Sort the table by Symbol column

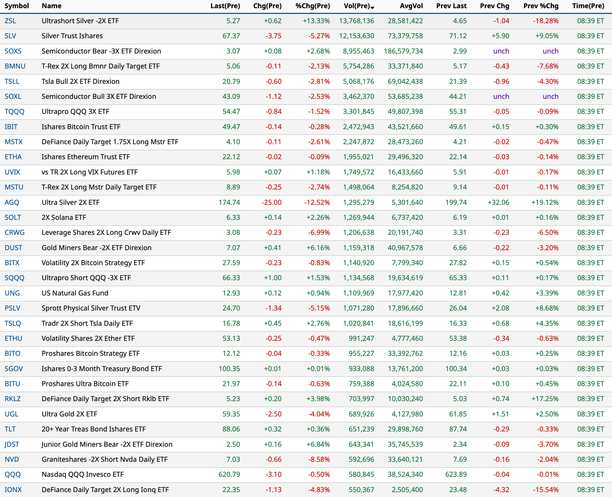(x=17, y=6)
